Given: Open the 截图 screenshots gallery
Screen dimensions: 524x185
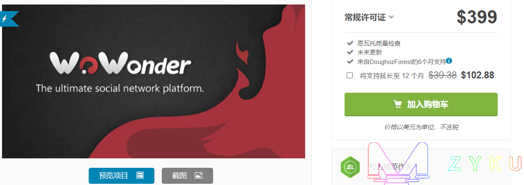Looking at the screenshot, I should pyautogui.click(x=187, y=176).
